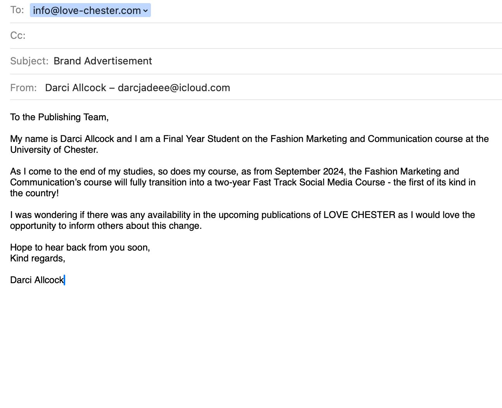Open the info@love-chester.com recipient dropdown arrow
Screen dimensions: 502x408
point(145,10)
